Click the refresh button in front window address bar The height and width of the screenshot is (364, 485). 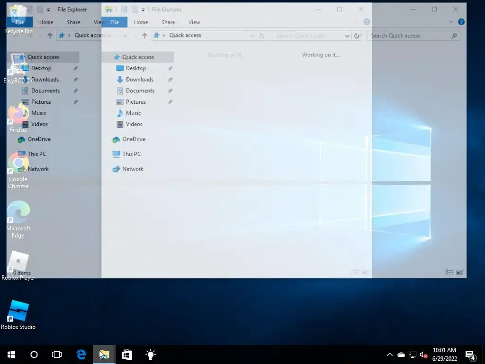357,36
